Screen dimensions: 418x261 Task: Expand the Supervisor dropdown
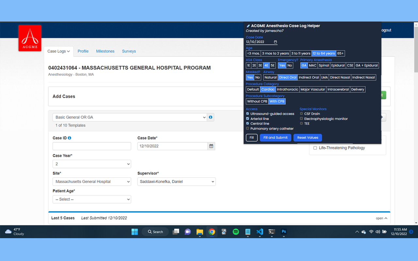point(176,182)
